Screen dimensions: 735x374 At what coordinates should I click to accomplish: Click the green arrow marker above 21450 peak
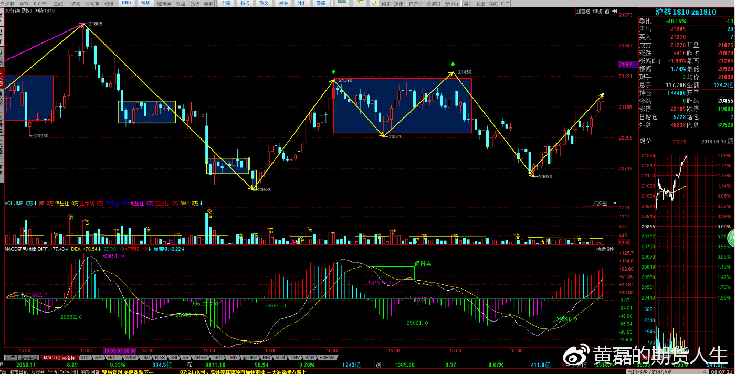452,65
